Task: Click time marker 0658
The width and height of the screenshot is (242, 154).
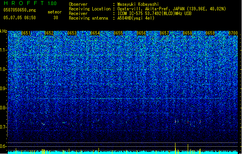Action: [187, 33]
